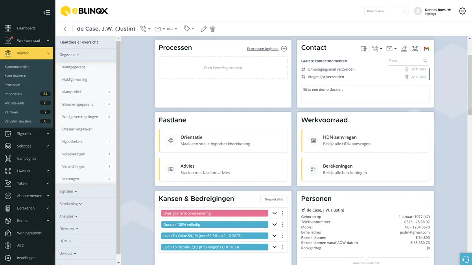Open the Berekeningen werkvoorraad card

365,169
